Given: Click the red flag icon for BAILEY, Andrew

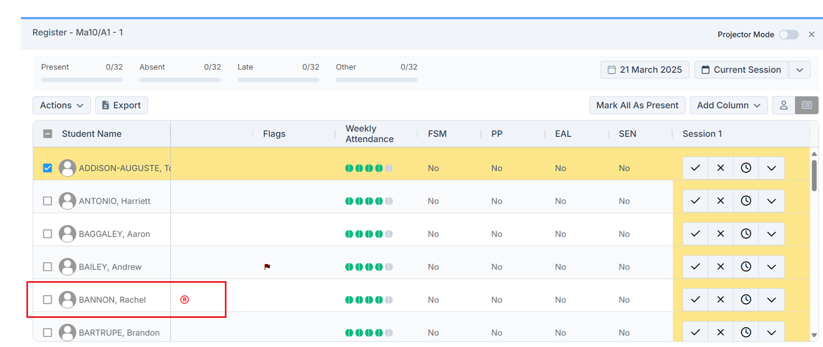Looking at the screenshot, I should click(x=267, y=267).
